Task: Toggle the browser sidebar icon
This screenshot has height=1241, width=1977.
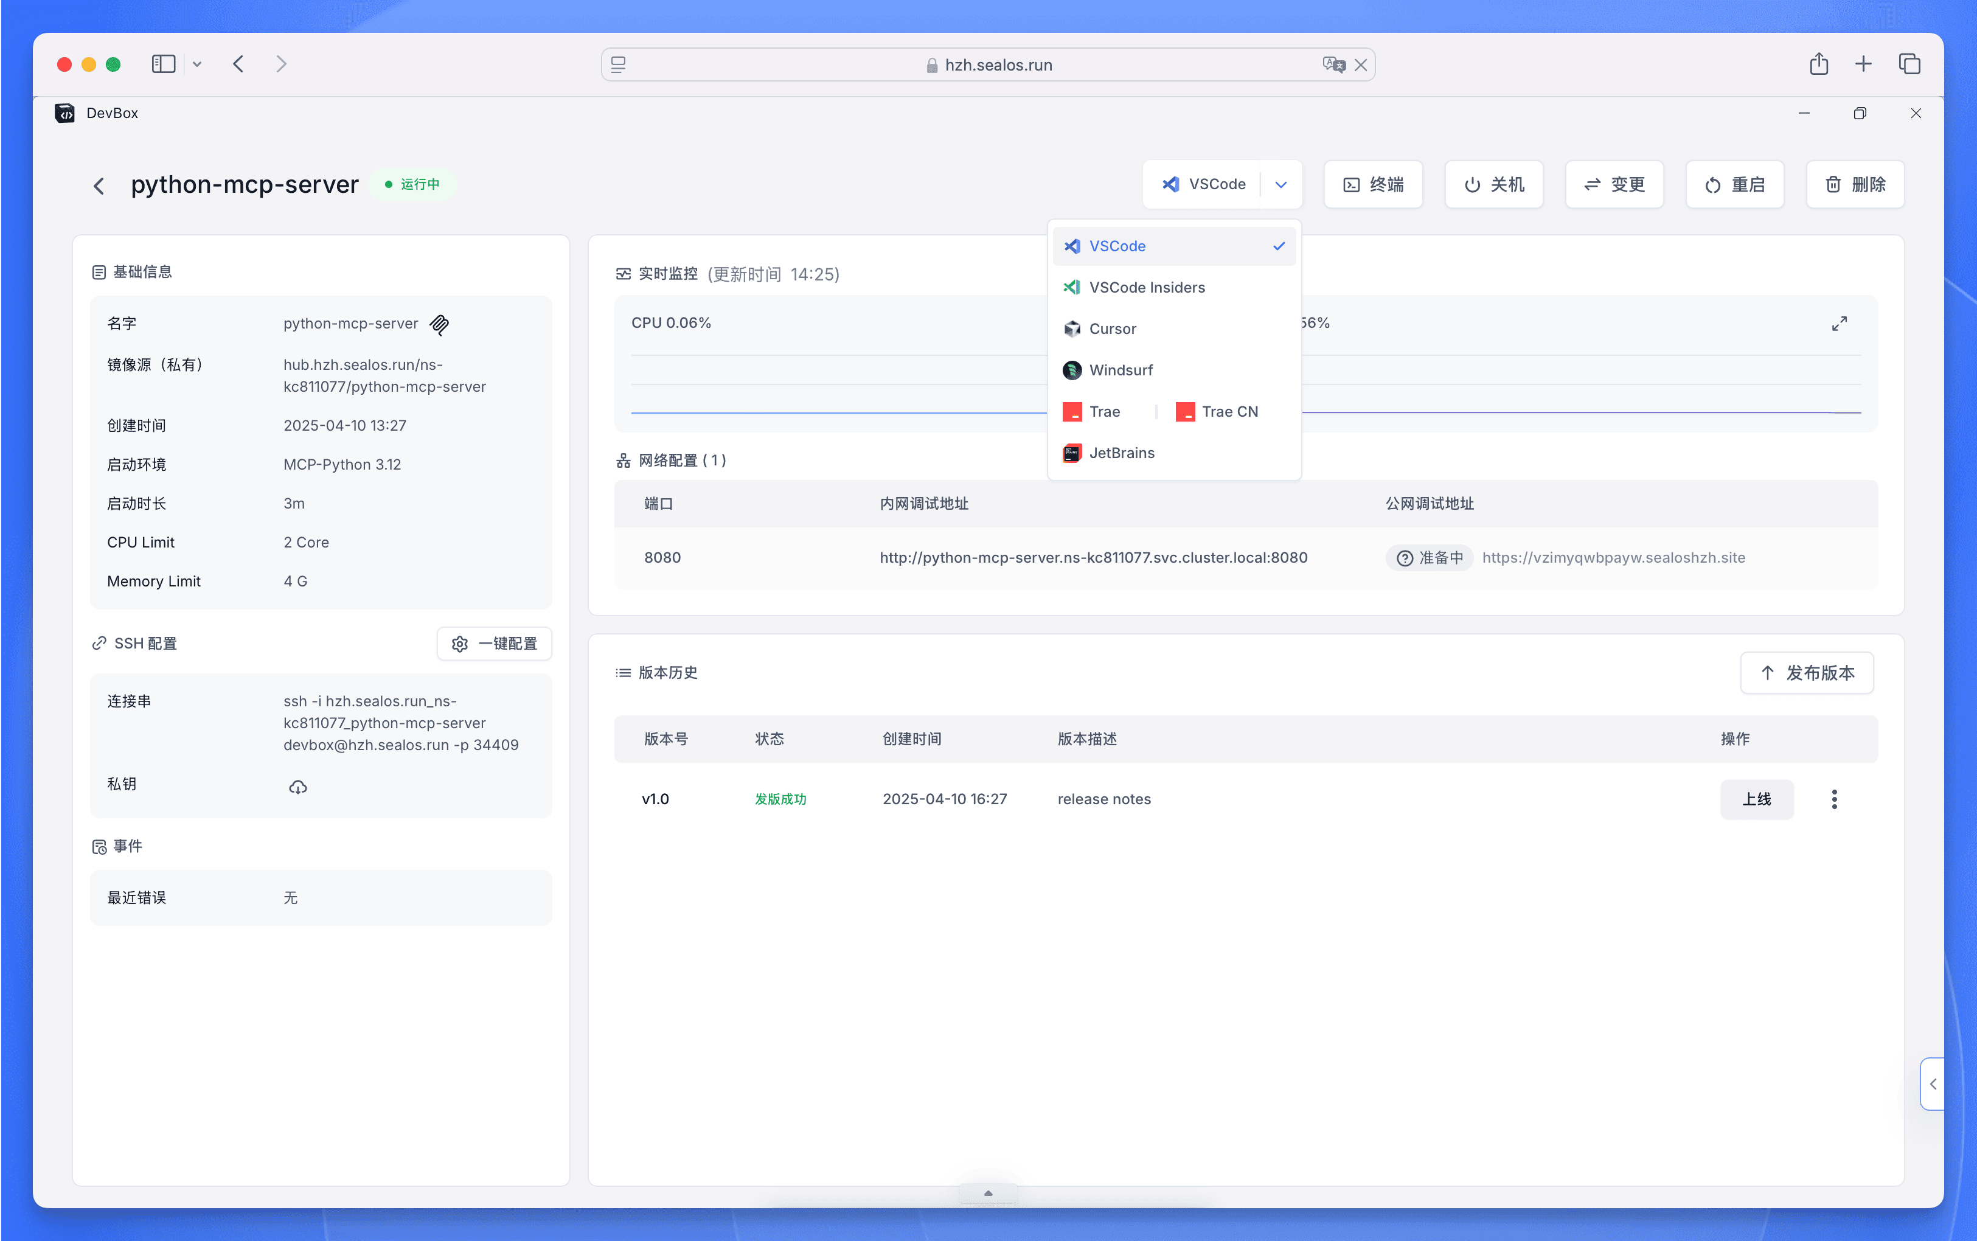Action: 163,64
